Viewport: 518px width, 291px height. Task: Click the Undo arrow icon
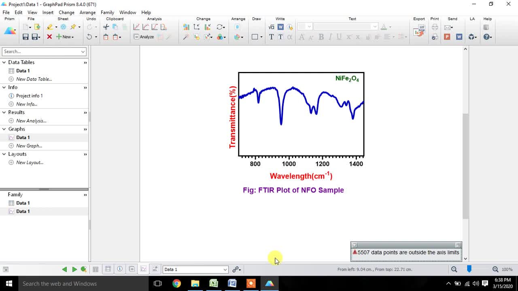click(x=89, y=37)
